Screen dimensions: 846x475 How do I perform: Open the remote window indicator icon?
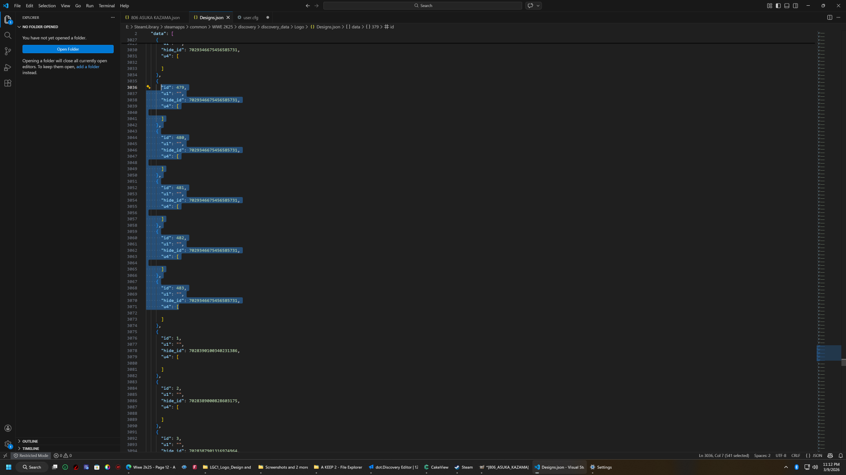point(5,456)
